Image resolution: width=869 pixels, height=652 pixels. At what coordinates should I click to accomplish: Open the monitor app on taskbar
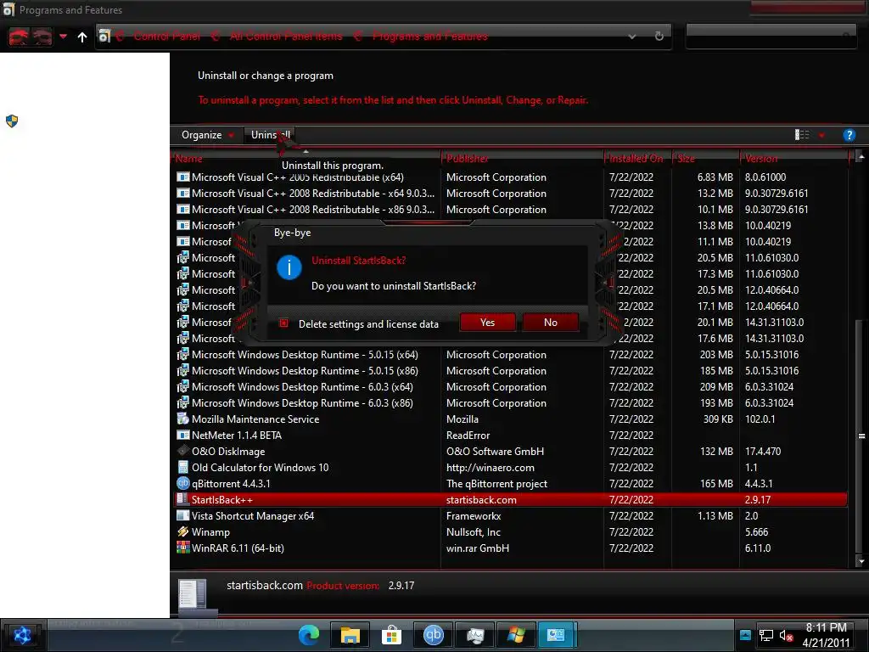click(475, 635)
